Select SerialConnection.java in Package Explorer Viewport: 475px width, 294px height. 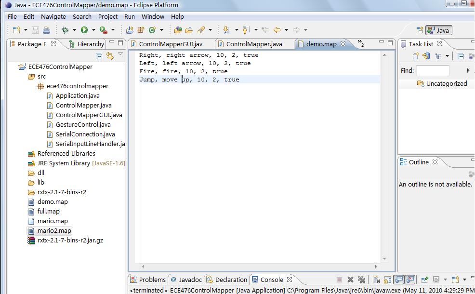click(x=85, y=134)
